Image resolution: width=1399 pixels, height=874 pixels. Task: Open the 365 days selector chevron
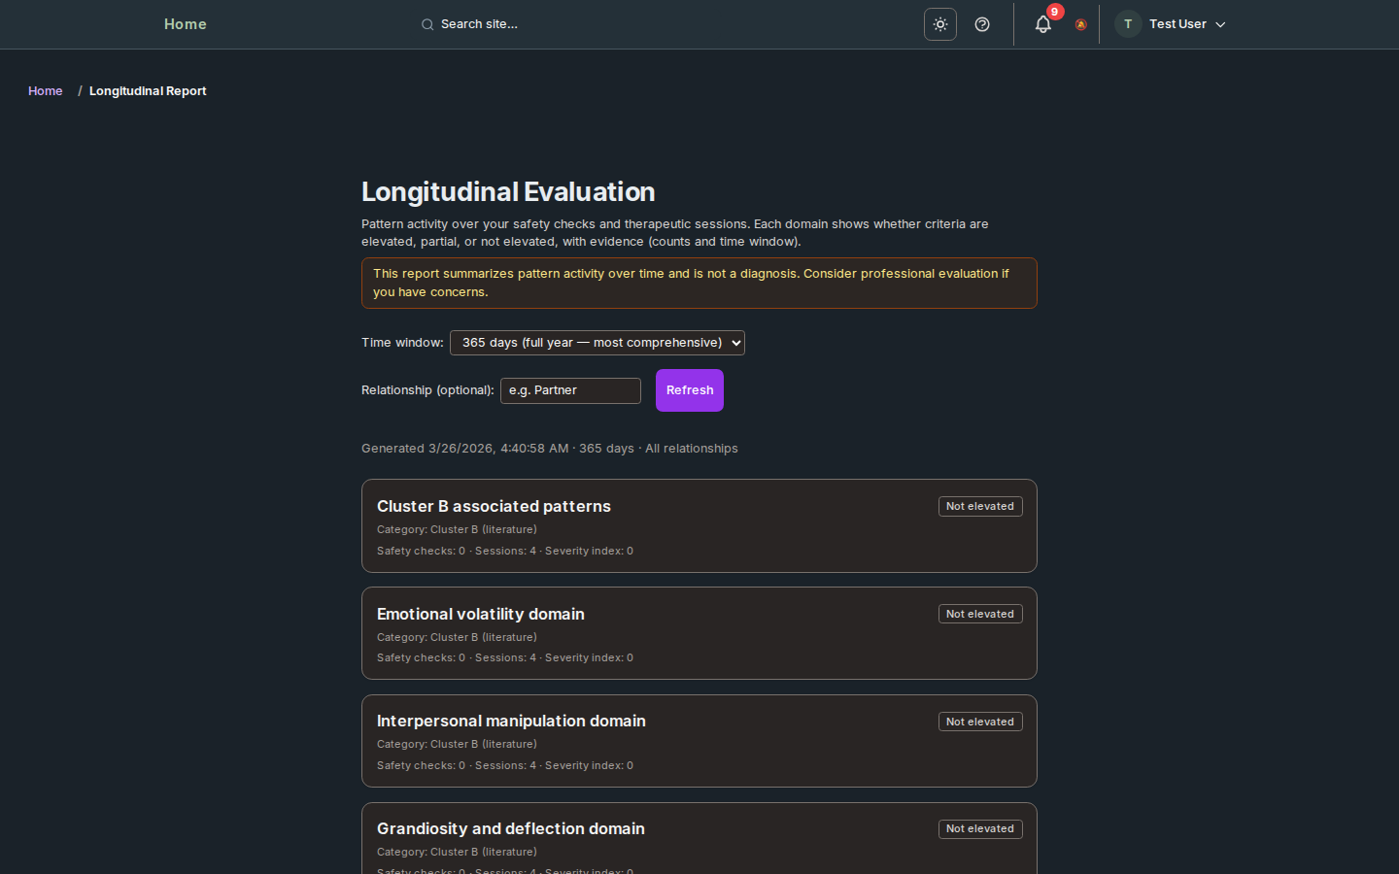735,343
